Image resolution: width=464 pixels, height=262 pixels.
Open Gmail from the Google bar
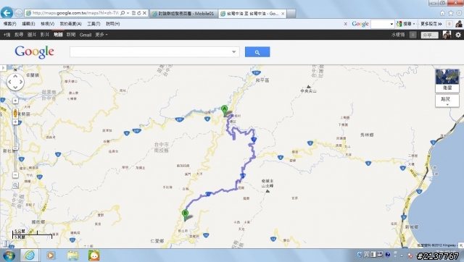pyautogui.click(x=86, y=35)
